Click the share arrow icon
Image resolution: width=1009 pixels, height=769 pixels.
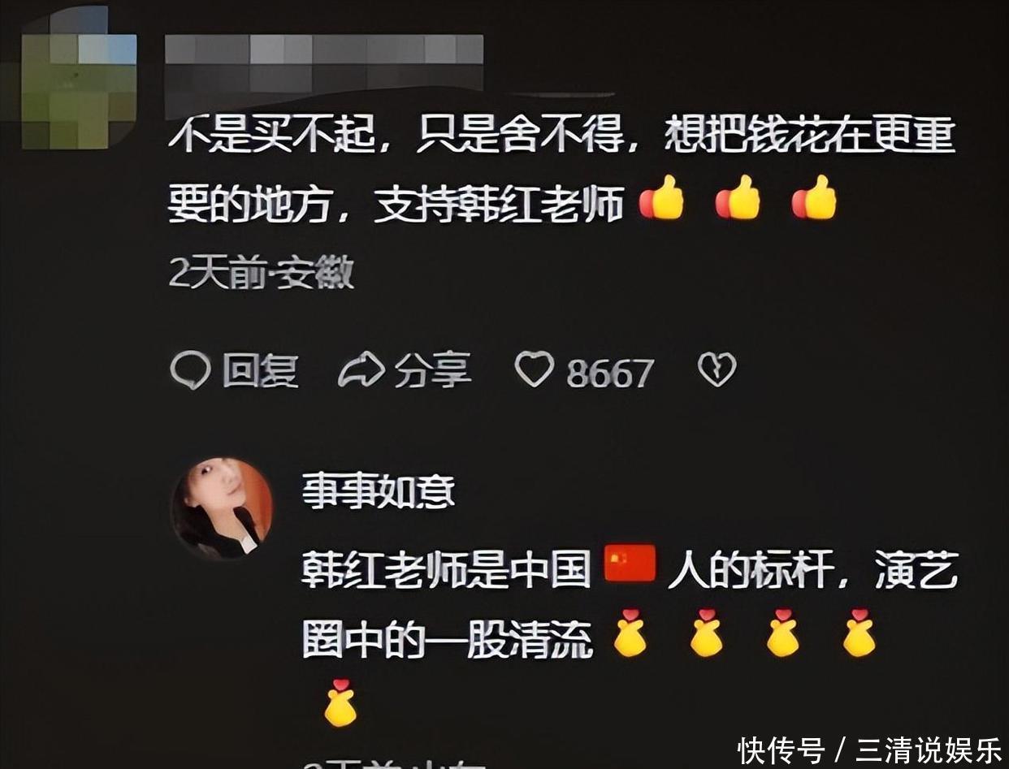pos(361,371)
